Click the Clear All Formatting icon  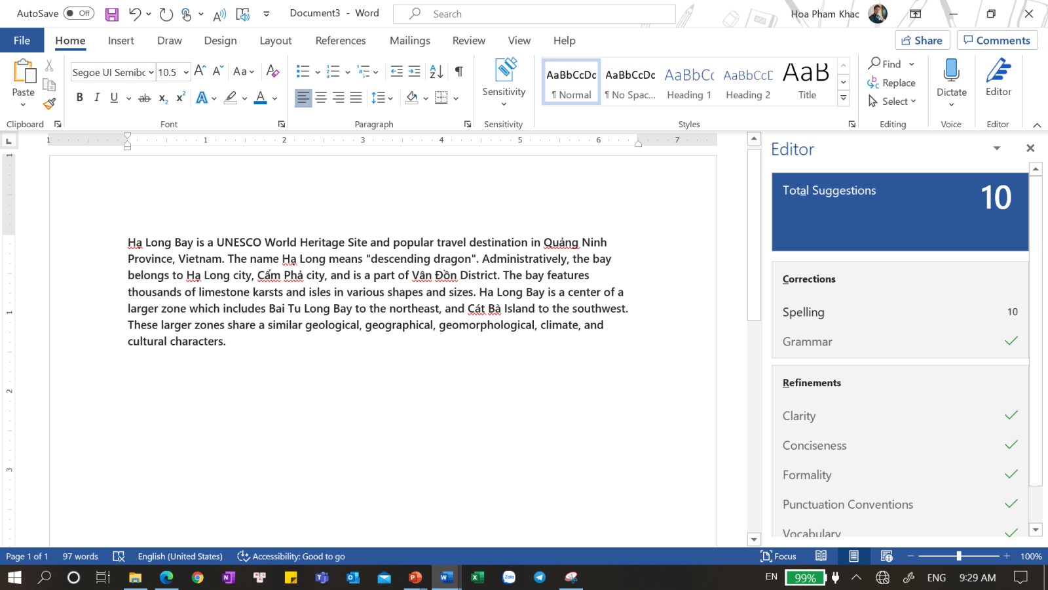coord(272,71)
